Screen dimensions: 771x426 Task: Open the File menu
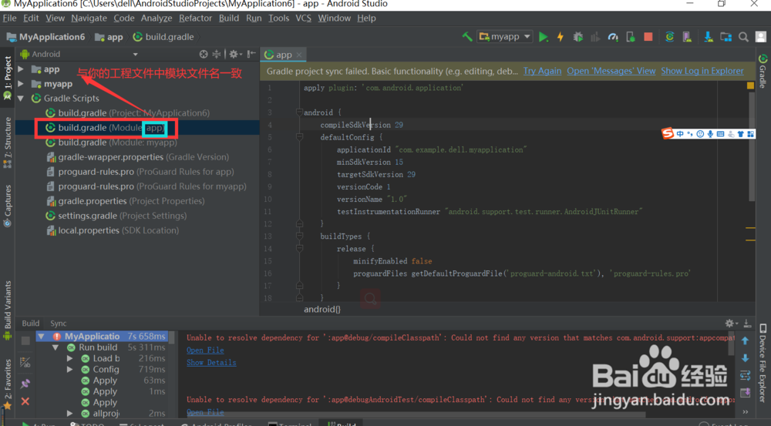pos(9,18)
